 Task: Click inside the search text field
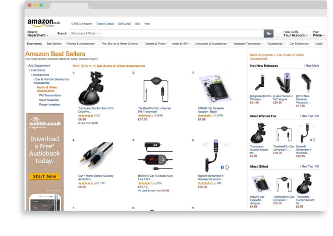point(182,34)
